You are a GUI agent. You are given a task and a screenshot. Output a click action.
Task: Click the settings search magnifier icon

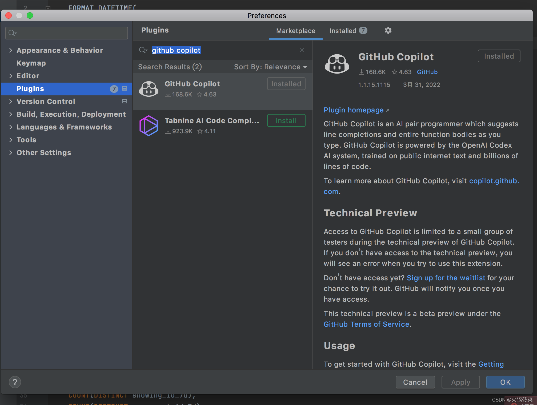pos(12,33)
